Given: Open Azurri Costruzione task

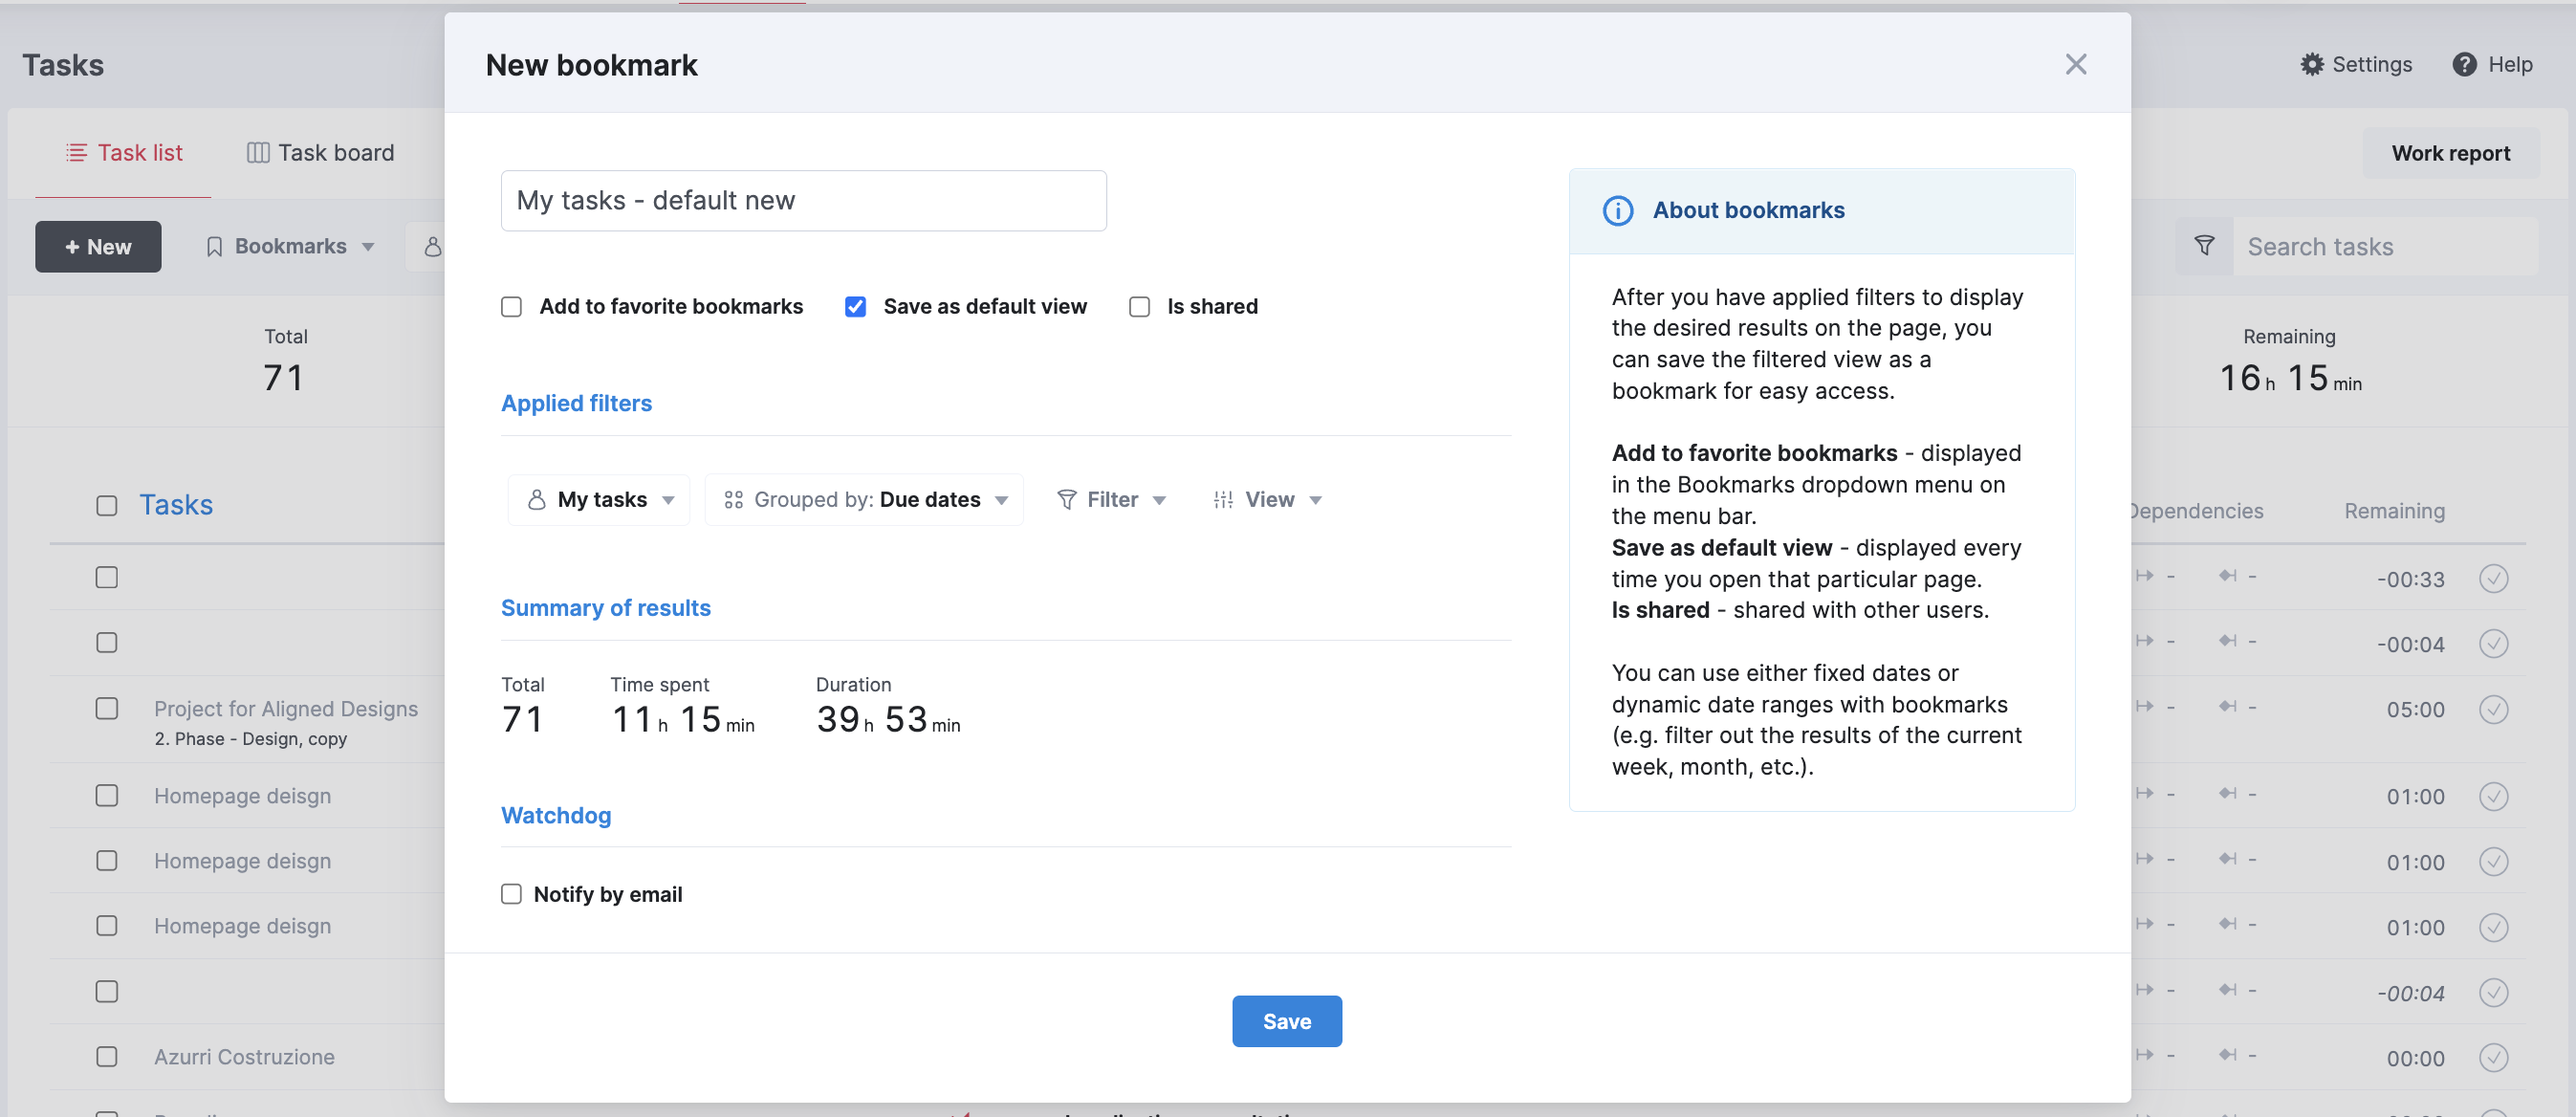Looking at the screenshot, I should (244, 1057).
